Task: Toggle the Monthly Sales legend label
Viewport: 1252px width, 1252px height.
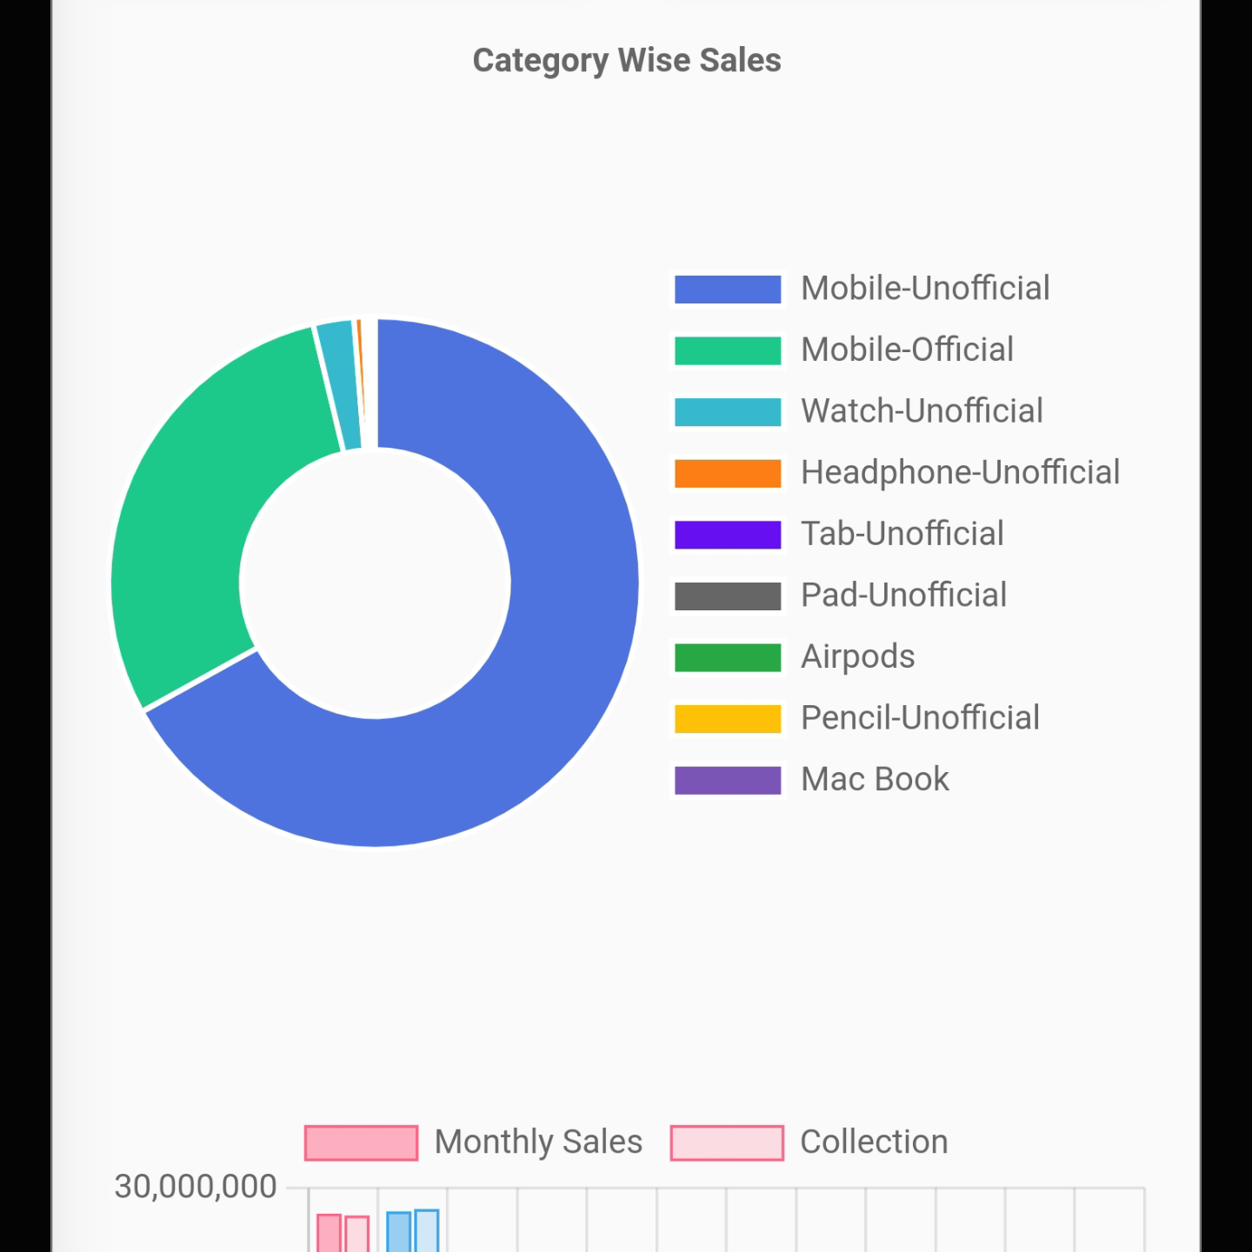Action: [537, 1142]
